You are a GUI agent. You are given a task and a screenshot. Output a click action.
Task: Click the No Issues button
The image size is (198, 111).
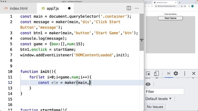point(155,107)
